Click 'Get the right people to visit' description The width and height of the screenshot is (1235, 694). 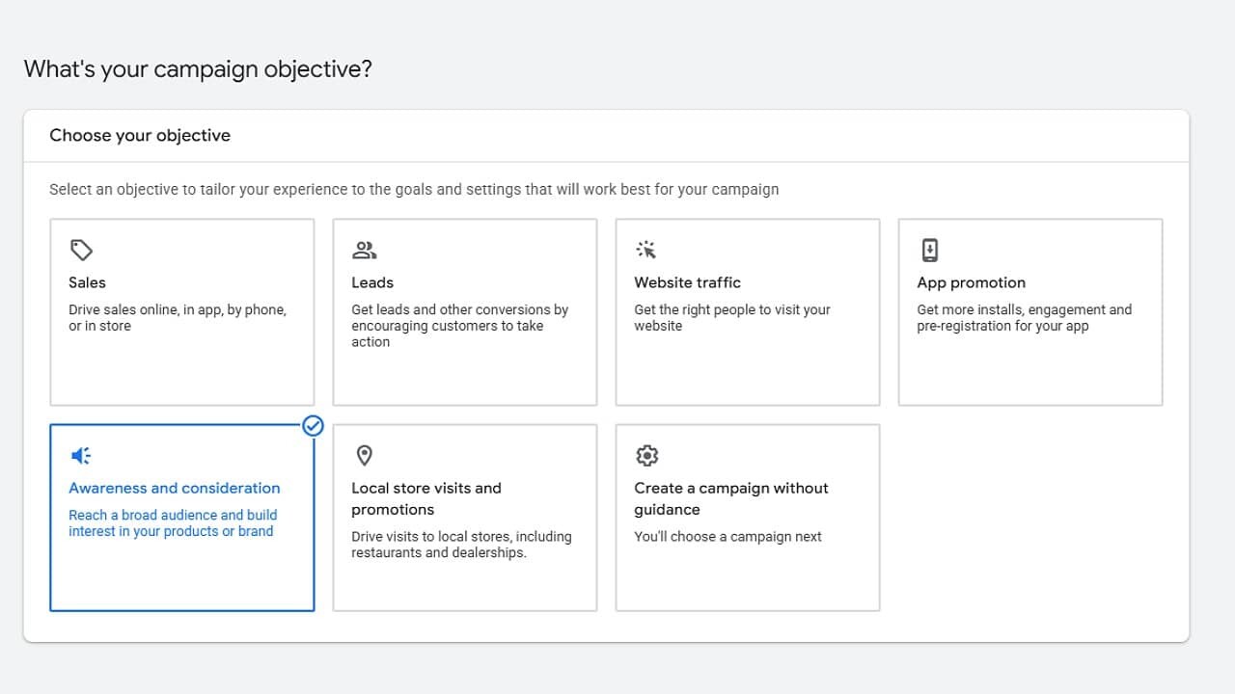click(731, 318)
